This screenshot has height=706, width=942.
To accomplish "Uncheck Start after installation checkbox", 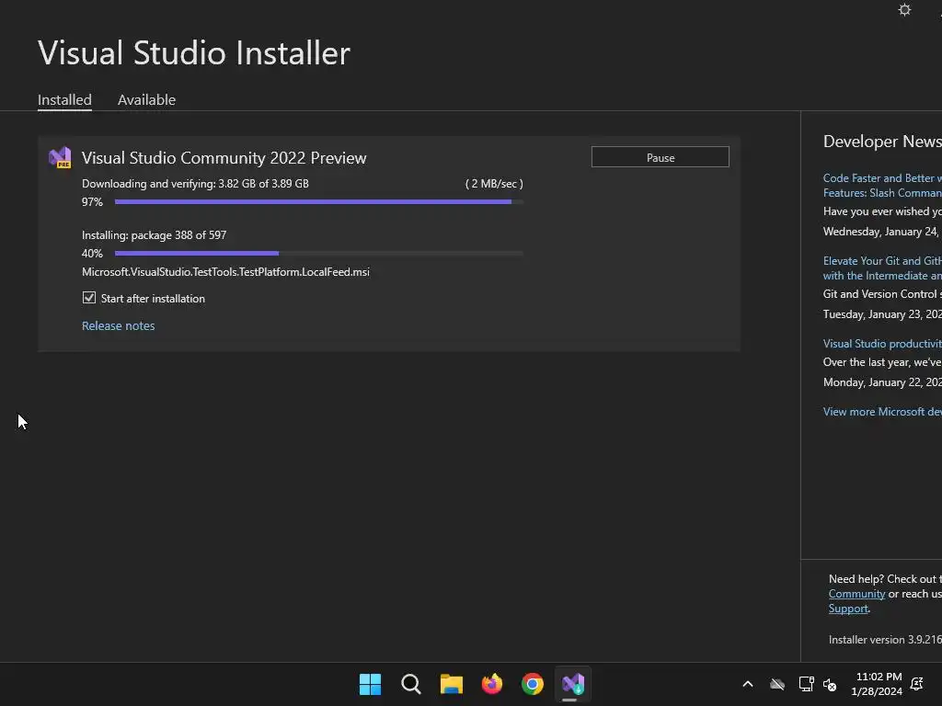I will (89, 298).
